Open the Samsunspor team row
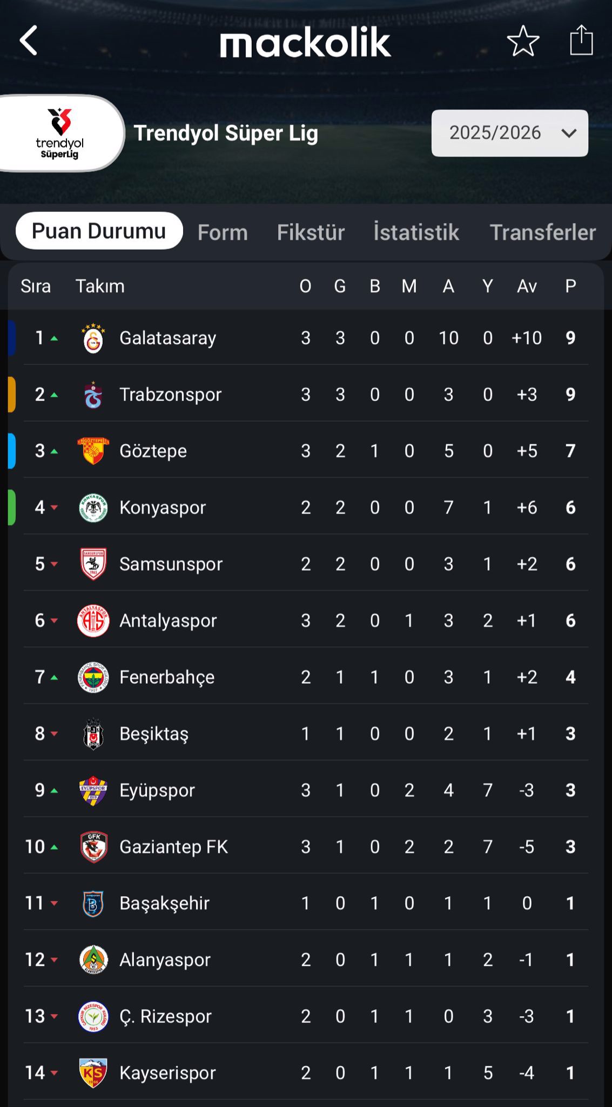Screen dimensions: 612x1107 tap(306, 564)
